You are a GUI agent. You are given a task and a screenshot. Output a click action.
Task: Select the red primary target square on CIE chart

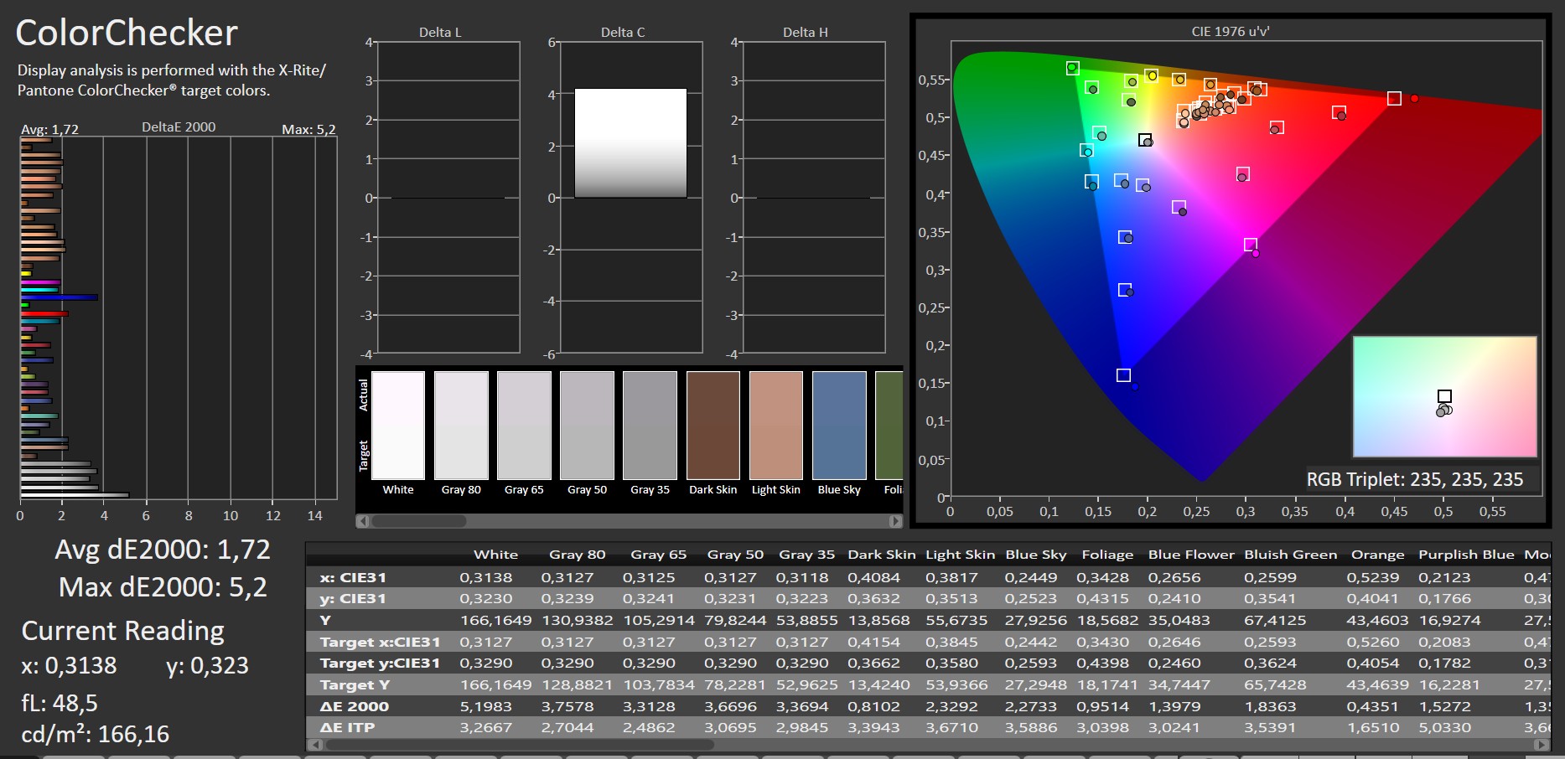coord(1394,99)
